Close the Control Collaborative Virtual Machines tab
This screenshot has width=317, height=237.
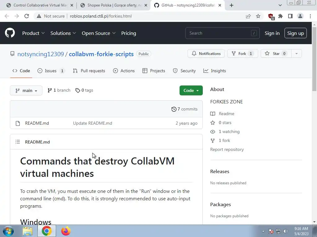pyautogui.click(x=72, y=5)
